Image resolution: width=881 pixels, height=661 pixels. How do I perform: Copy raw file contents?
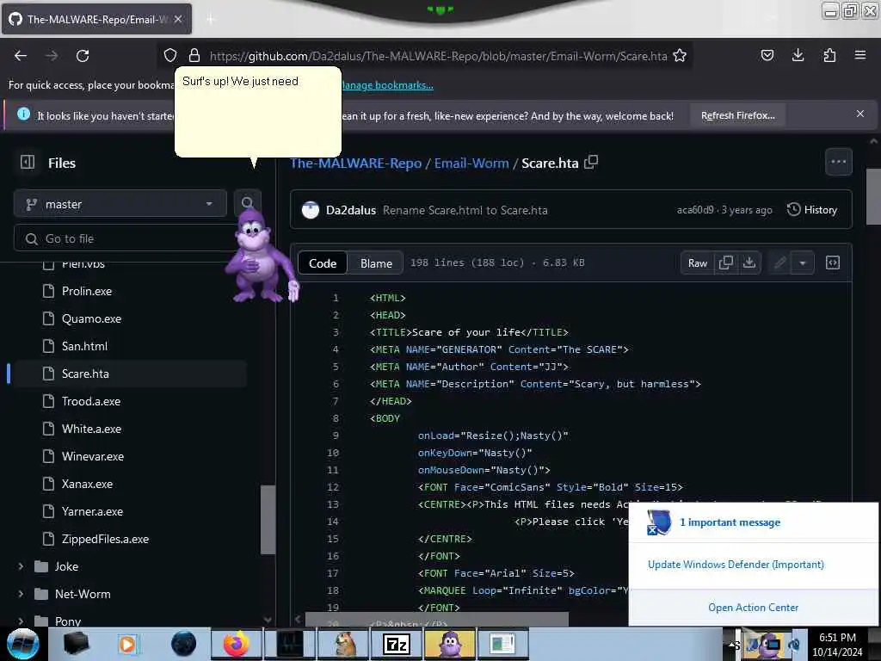coord(726,263)
